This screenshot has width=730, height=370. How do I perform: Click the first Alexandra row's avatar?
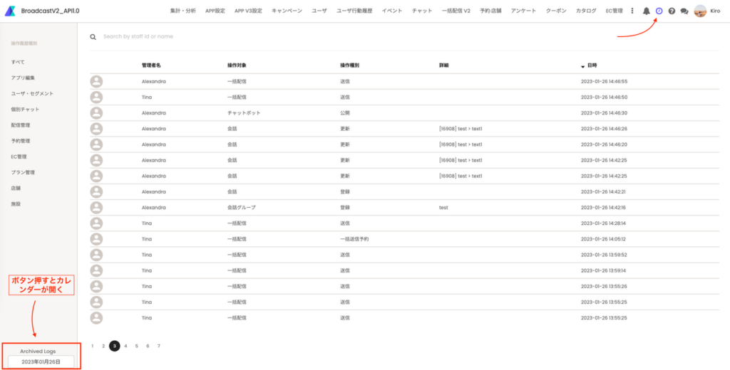[96, 81]
